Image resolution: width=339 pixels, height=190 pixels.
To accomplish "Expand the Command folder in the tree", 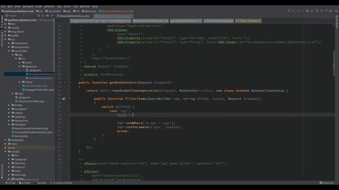I will point(9,43).
